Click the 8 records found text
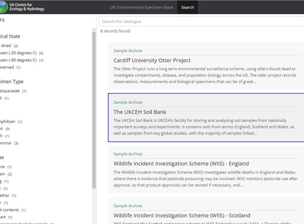Screen dimensions: 304x224 pyautogui.click(x=115, y=31)
